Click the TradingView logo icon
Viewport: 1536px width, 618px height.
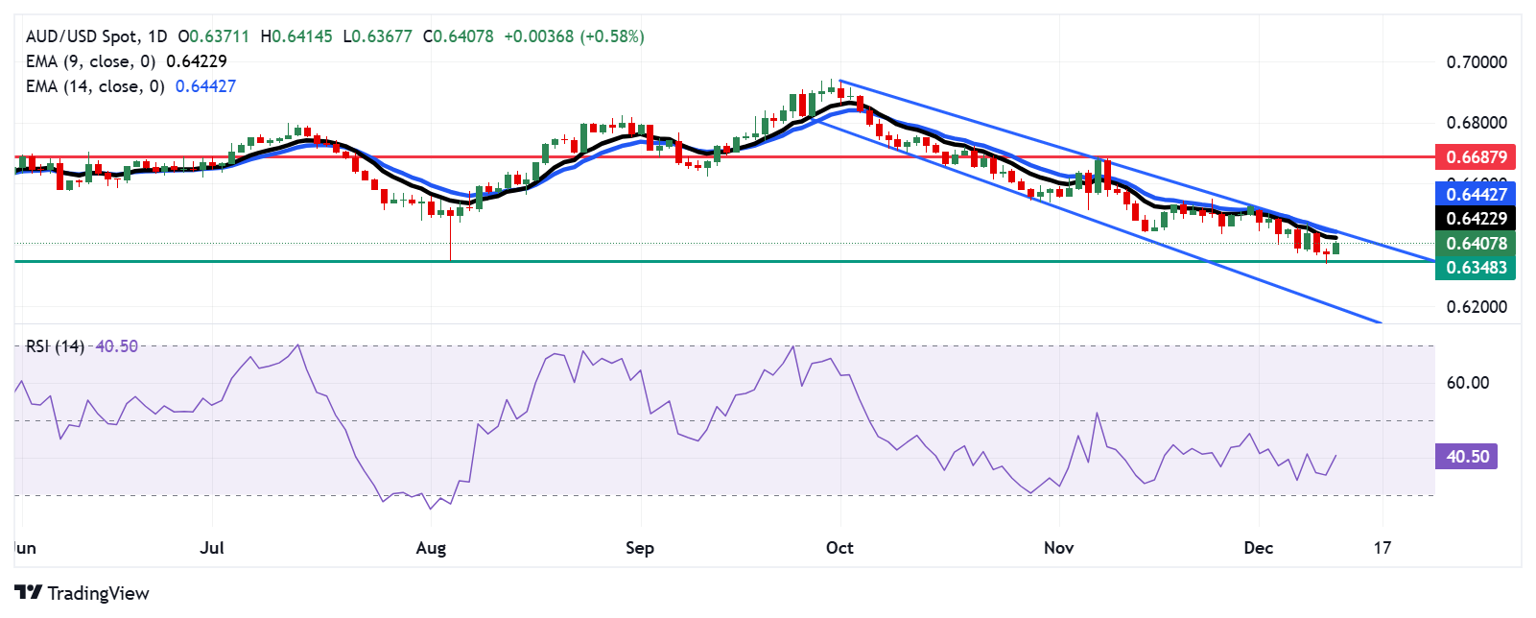tap(28, 593)
